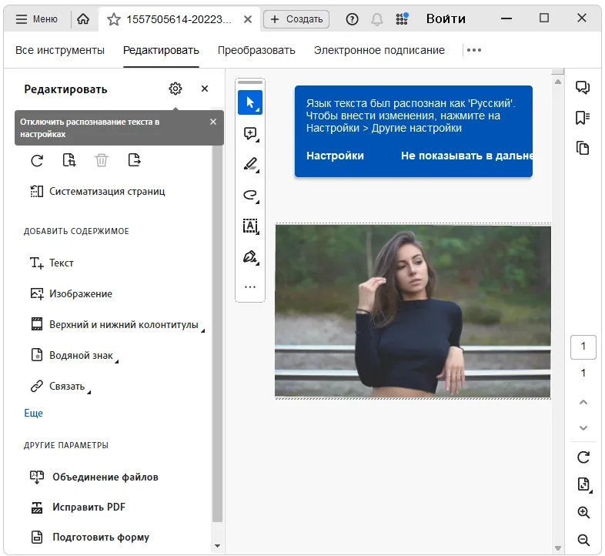Open the apps grid icon

click(402, 19)
